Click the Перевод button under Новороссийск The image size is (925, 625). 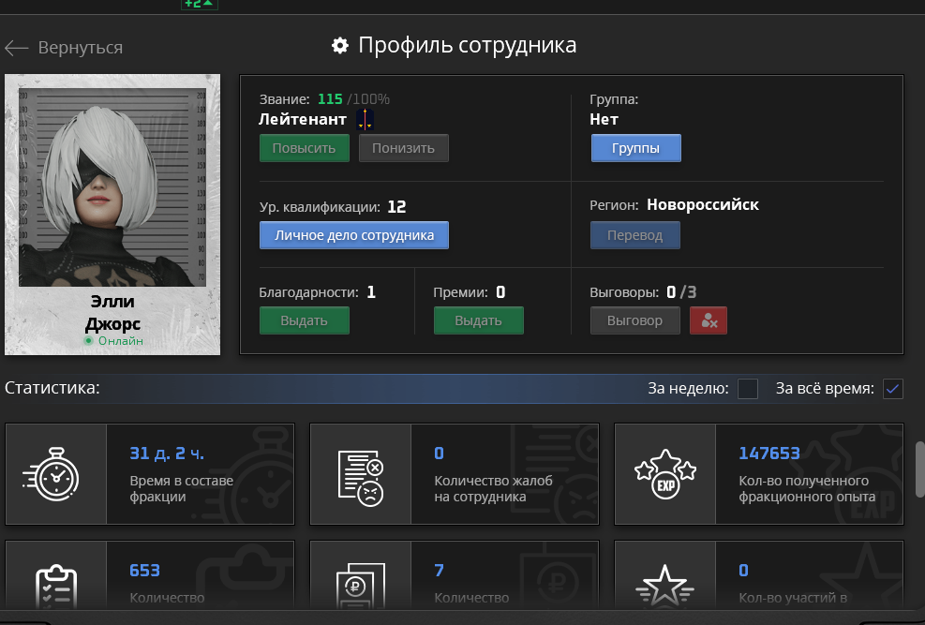click(x=634, y=235)
